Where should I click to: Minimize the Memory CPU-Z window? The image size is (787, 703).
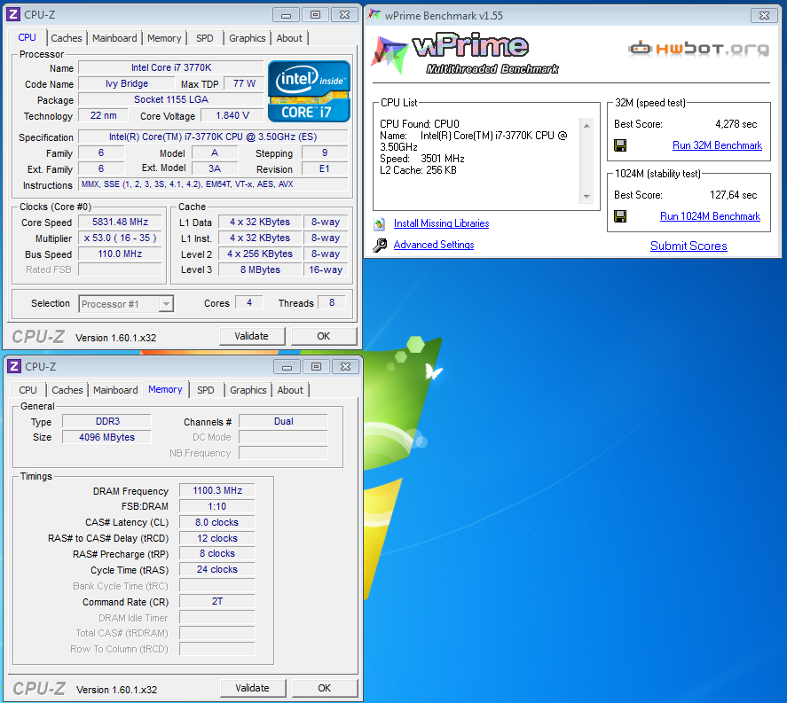click(287, 367)
